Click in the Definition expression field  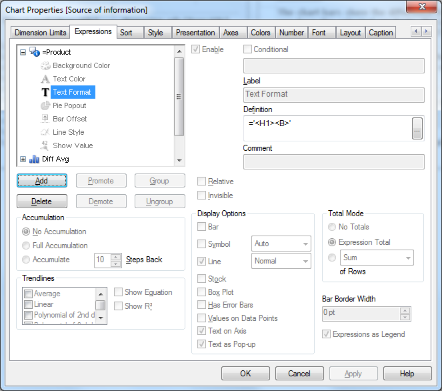tap(327, 128)
